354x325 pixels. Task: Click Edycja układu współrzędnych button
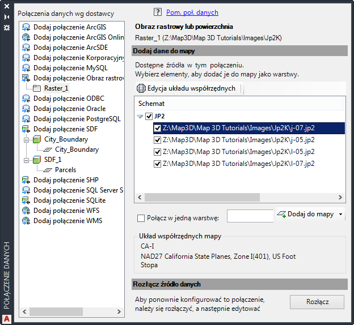186,88
